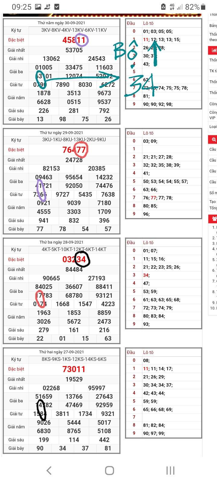This screenshot has height=484, width=217.
Task: Tap fourth prize number 5435
Action: [x=85, y=195]
